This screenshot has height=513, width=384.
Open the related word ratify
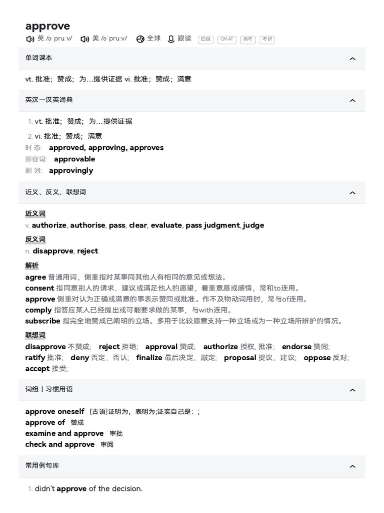click(35, 358)
